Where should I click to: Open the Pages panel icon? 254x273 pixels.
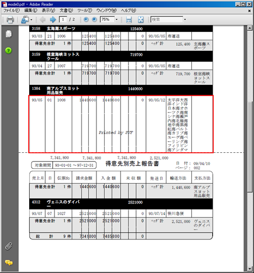point(8,34)
